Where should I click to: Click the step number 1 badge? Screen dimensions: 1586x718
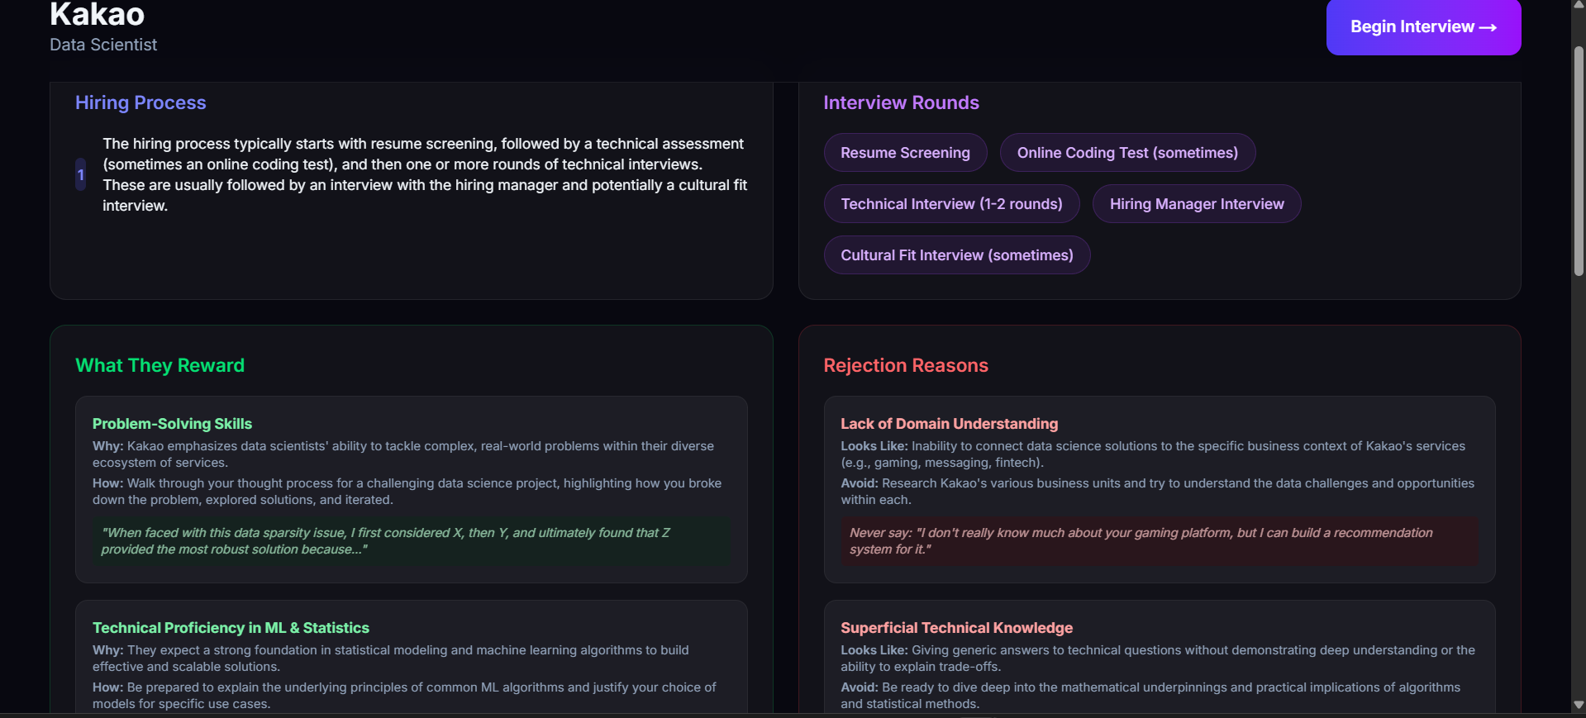(81, 175)
